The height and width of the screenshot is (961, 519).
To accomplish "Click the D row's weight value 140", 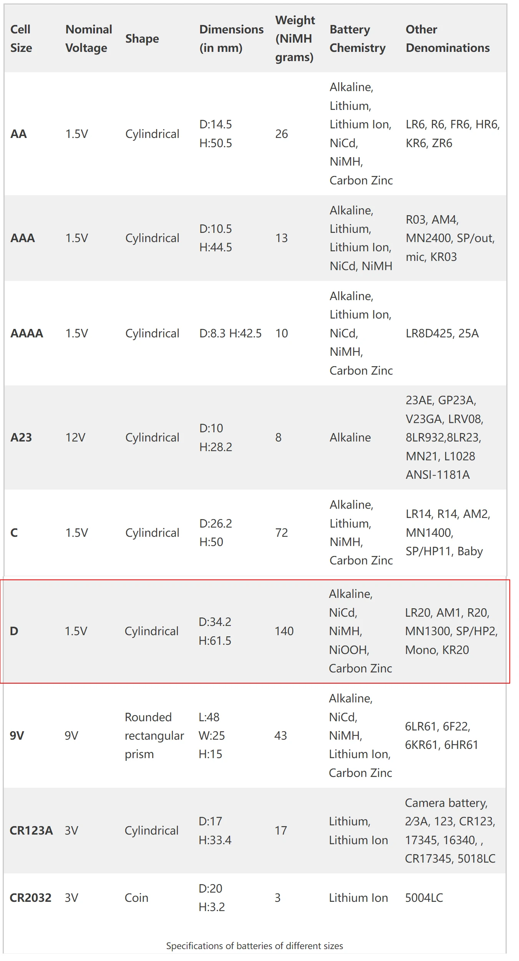I will pyautogui.click(x=284, y=631).
